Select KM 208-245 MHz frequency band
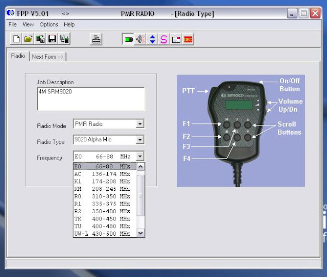The width and height of the screenshot is (327, 277). click(x=105, y=189)
